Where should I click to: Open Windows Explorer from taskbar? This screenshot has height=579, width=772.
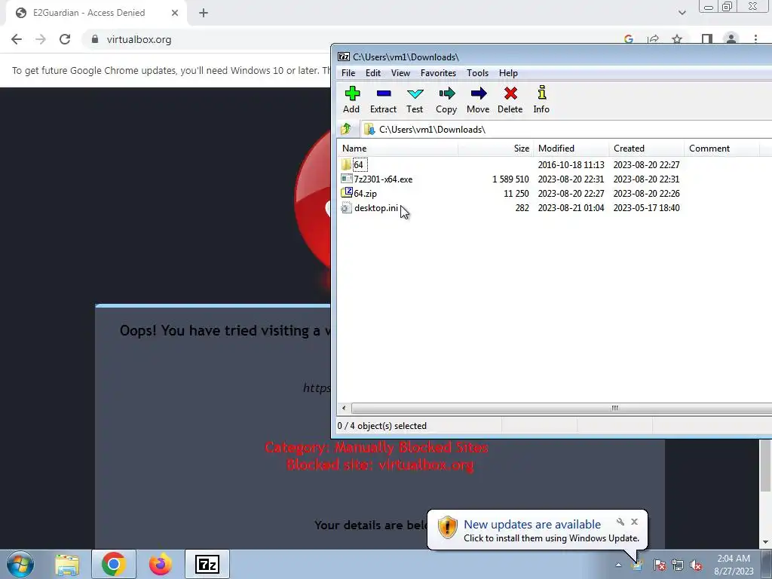(67, 564)
